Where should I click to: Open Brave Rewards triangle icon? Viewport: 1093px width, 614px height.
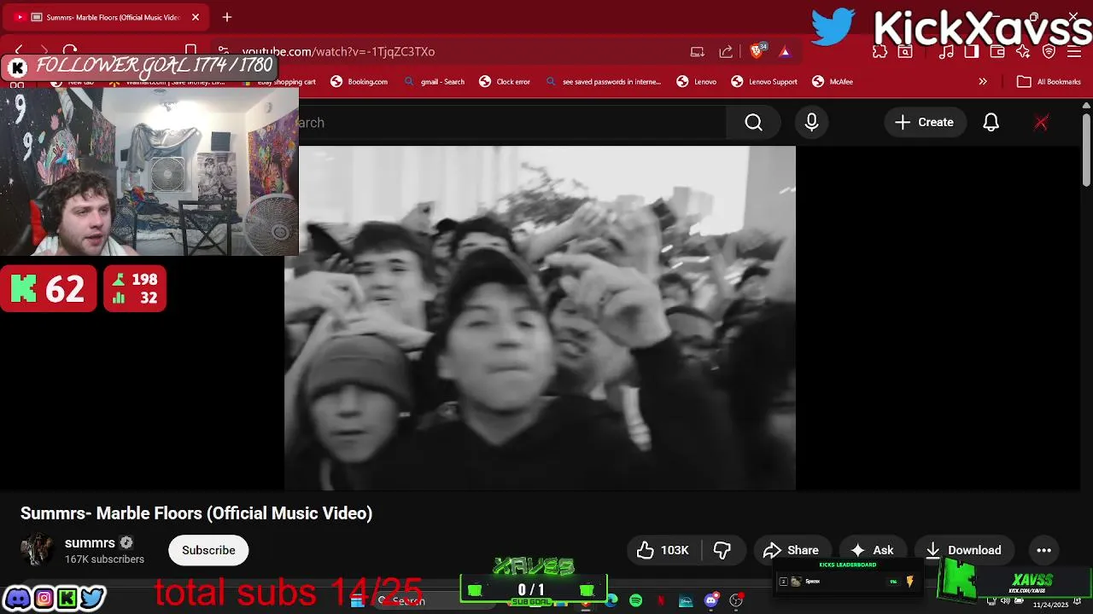[x=785, y=52]
